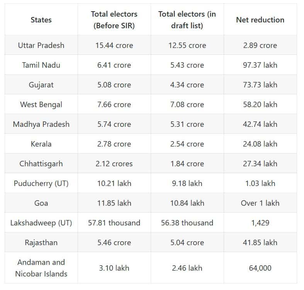Viewport: 304px width, 290px height.
Task: Select the Over 1 lakh cell
Action: pyautogui.click(x=260, y=203)
